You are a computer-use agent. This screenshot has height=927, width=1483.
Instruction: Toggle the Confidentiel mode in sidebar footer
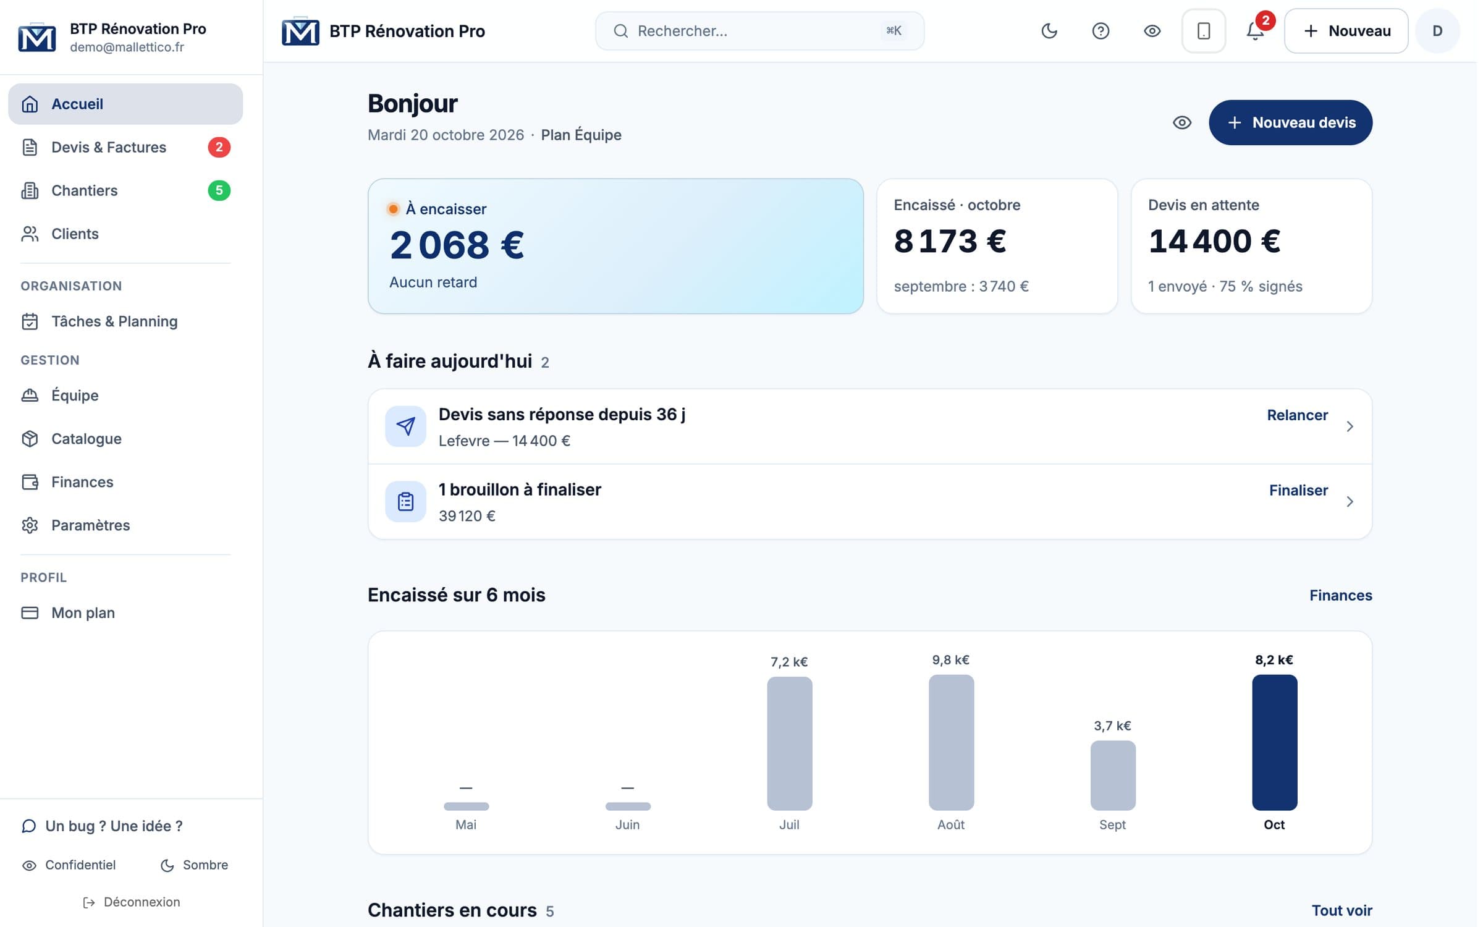coord(69,865)
